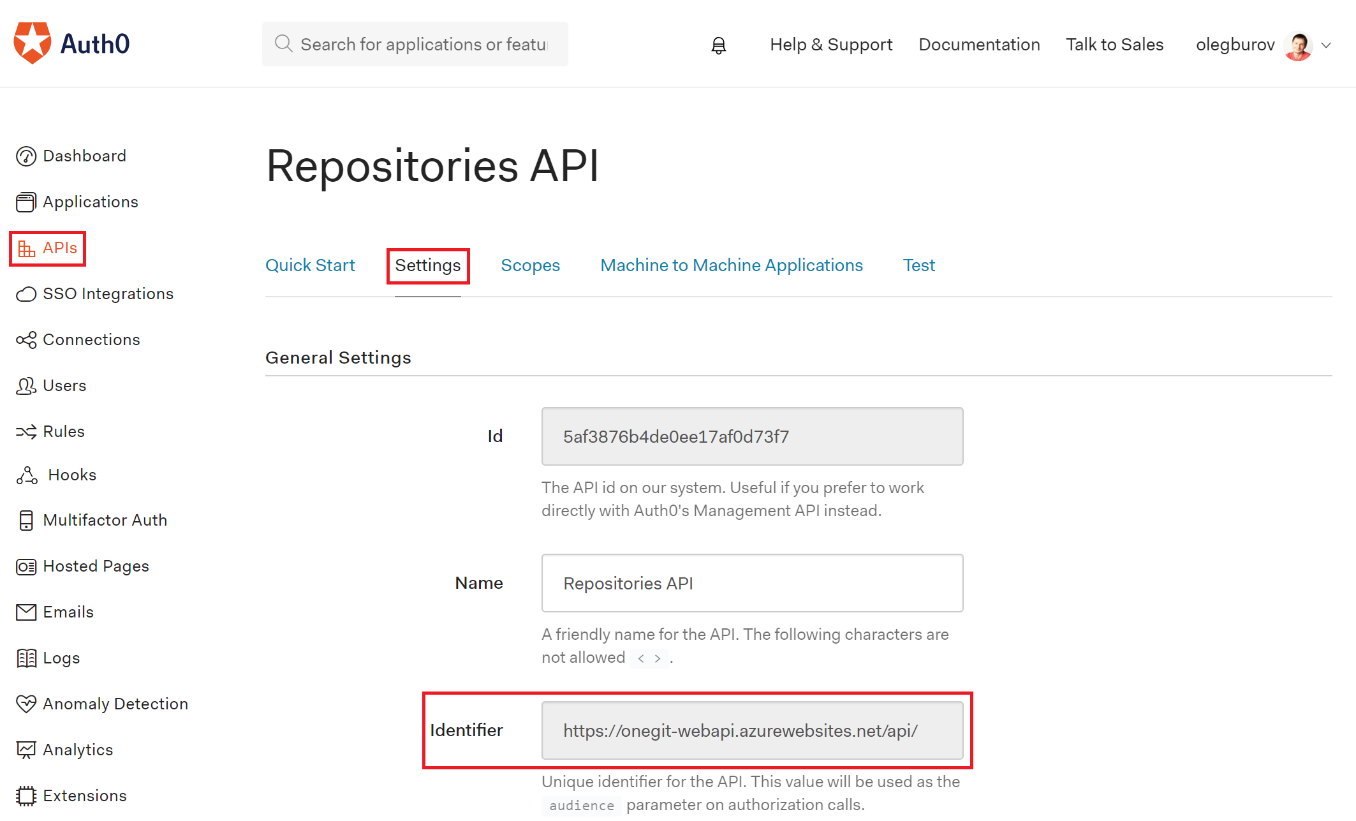Switch to the Quick Start tab
1356x821 pixels.
tap(310, 265)
